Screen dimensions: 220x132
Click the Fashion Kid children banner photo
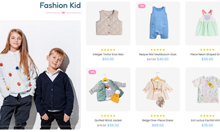point(40,75)
